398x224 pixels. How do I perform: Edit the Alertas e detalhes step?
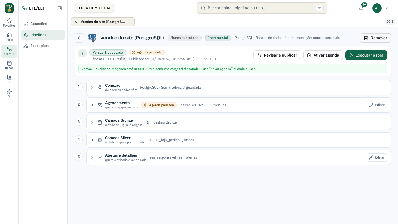point(377,157)
